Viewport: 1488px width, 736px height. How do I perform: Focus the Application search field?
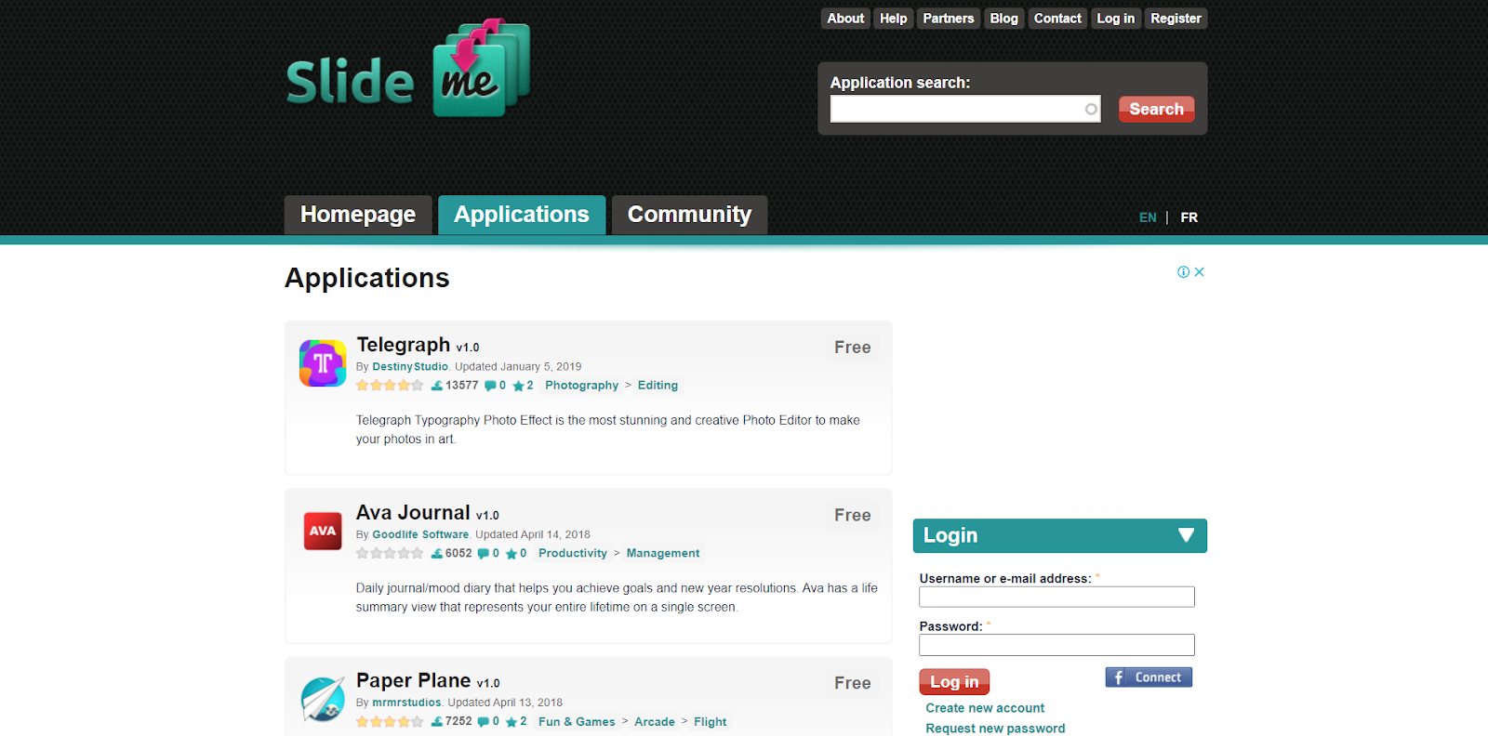click(x=965, y=109)
